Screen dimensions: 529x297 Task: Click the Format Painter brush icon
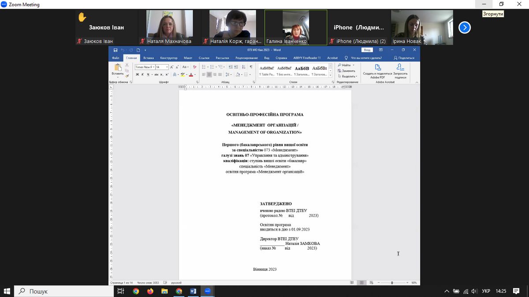127,76
